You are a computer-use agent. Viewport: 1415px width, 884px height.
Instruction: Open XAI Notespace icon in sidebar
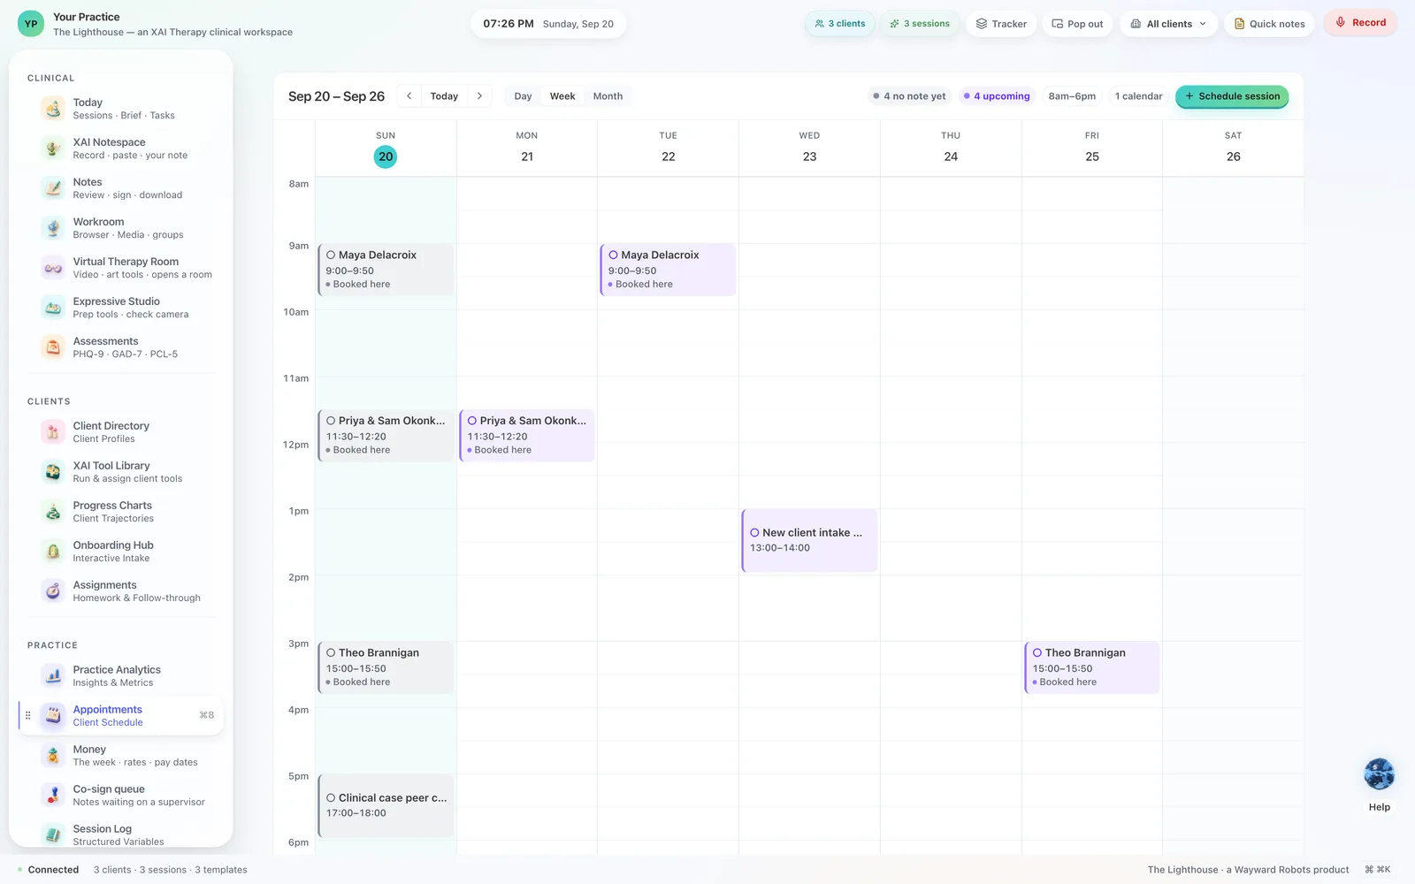[x=53, y=149]
